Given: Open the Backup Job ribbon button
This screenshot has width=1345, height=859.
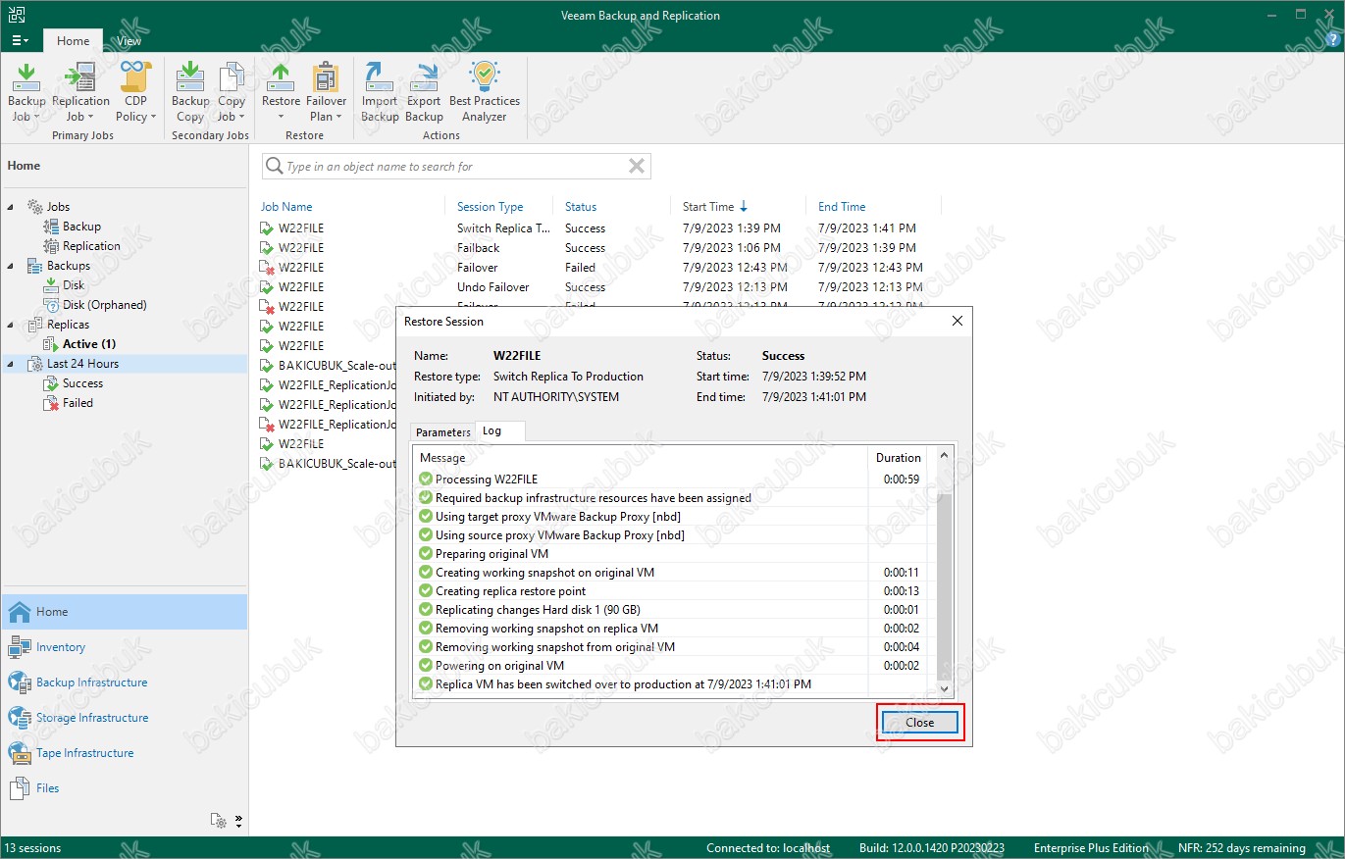Looking at the screenshot, I should pos(26,92).
